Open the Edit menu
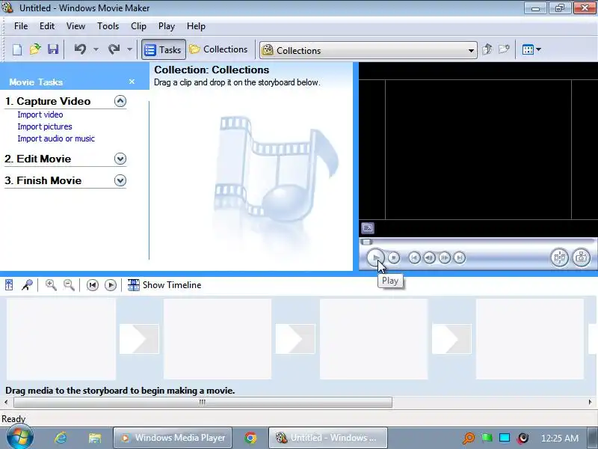This screenshot has height=449, width=598. (x=47, y=26)
